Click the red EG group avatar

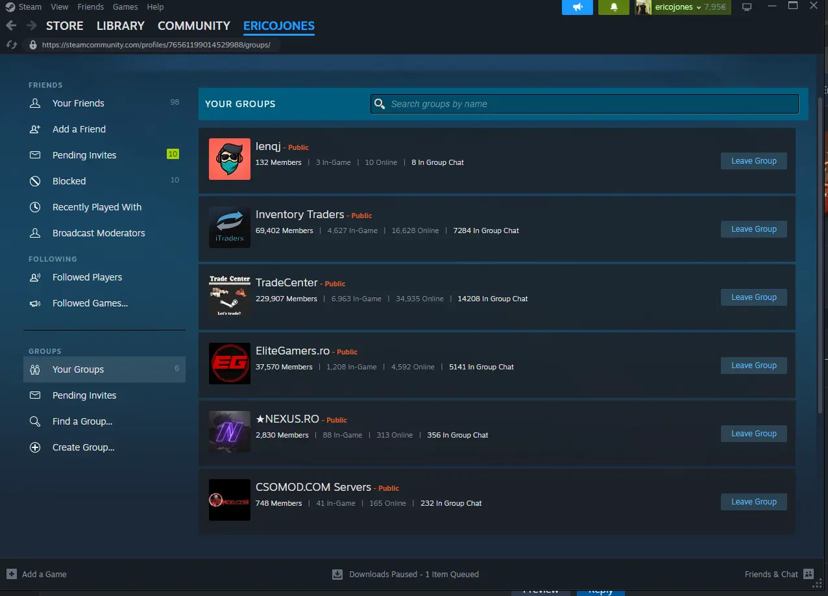tap(230, 364)
